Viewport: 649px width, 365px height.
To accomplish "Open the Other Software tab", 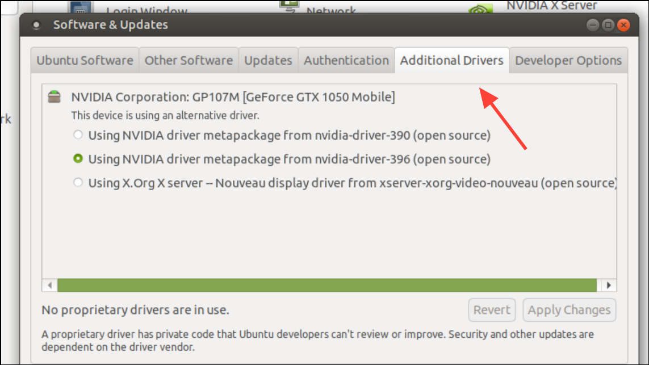I will (189, 60).
